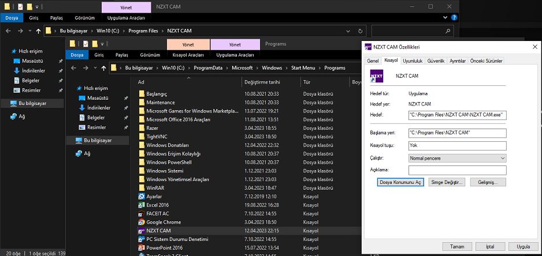The image size is (542, 256).
Task: Go forward in the Programs Explorer window
Action: pyautogui.click(x=85, y=68)
